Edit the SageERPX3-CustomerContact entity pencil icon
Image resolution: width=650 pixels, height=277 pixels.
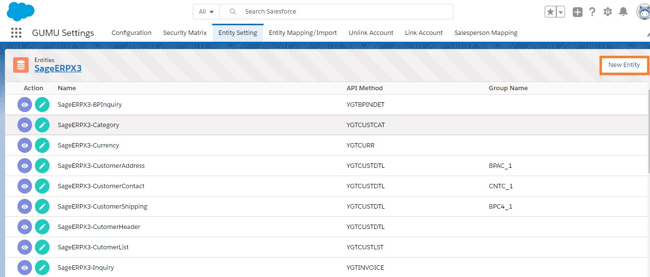coord(42,186)
